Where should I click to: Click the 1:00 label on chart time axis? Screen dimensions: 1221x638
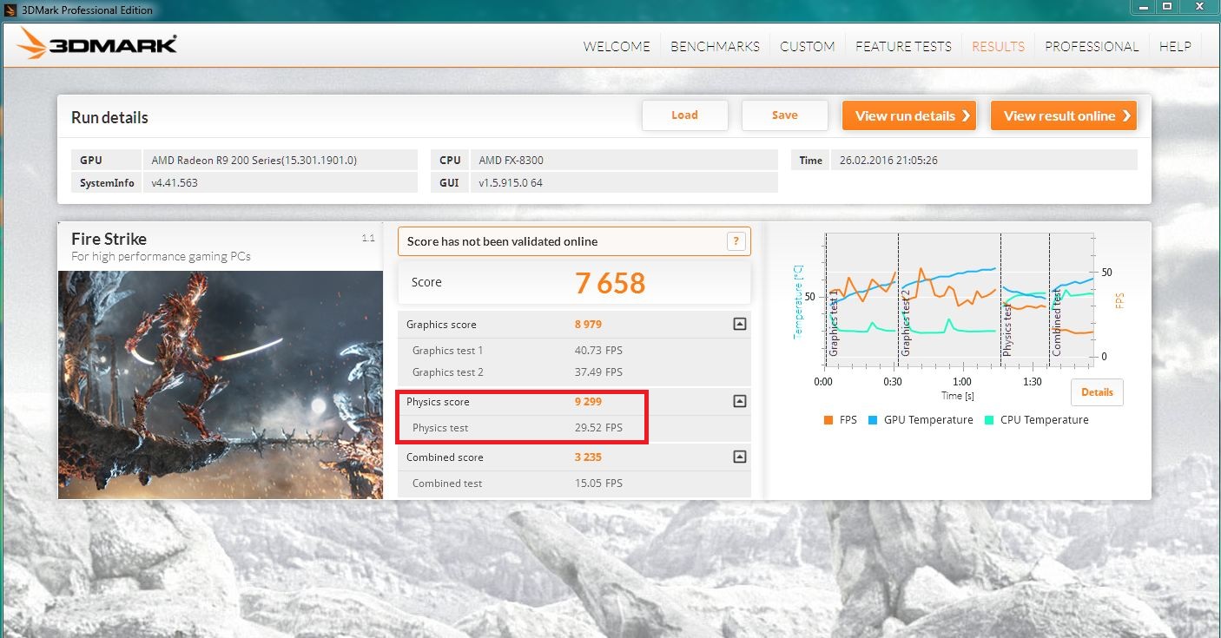(x=961, y=382)
